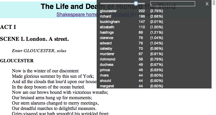This screenshot has height=115, width=216.
Task: Click the ACT I heading
Action: [8, 27]
